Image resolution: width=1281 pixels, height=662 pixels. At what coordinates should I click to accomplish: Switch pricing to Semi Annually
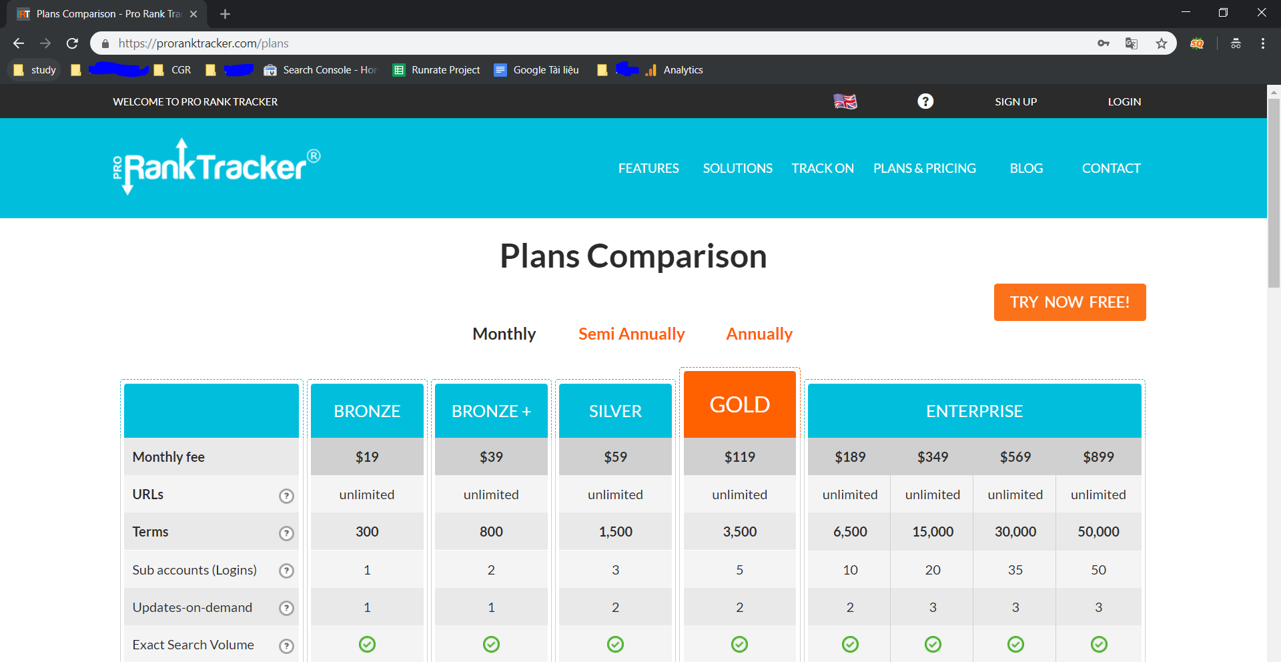click(x=631, y=334)
